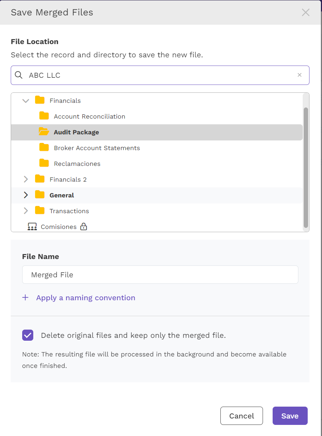Uncheck Delete original files checkbox
The width and height of the screenshot is (322, 436).
point(28,335)
